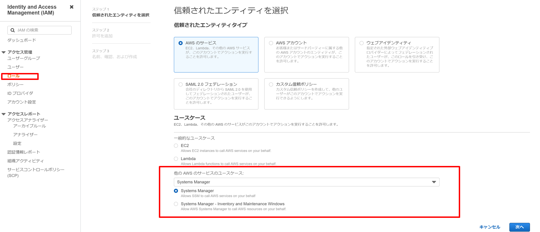Viewport: 540px width, 232px height.
Task: Go to ステップ 1 信頼されたエンティティを選択
Action: [121, 12]
